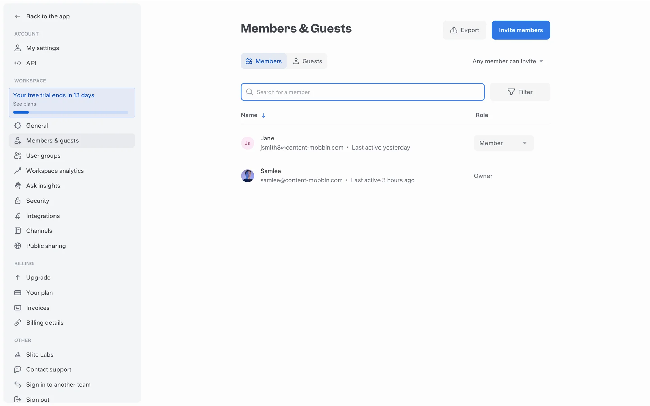Image resolution: width=650 pixels, height=406 pixels.
Task: Click the Slite Labs flask icon
Action: 18,355
